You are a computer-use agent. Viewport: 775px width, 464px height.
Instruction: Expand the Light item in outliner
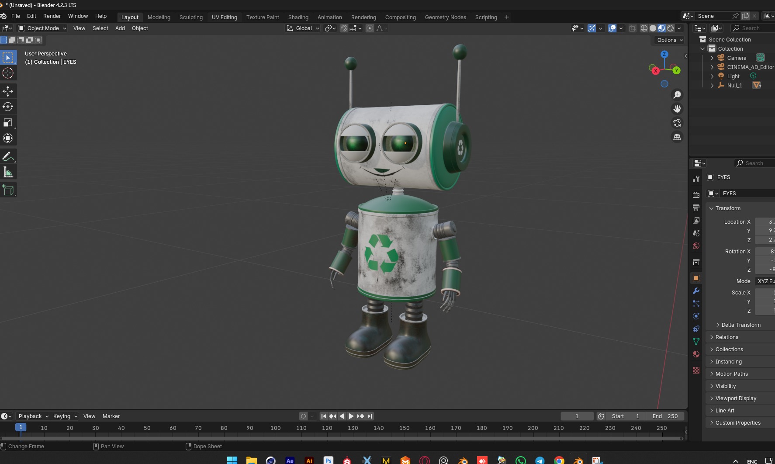pyautogui.click(x=712, y=76)
